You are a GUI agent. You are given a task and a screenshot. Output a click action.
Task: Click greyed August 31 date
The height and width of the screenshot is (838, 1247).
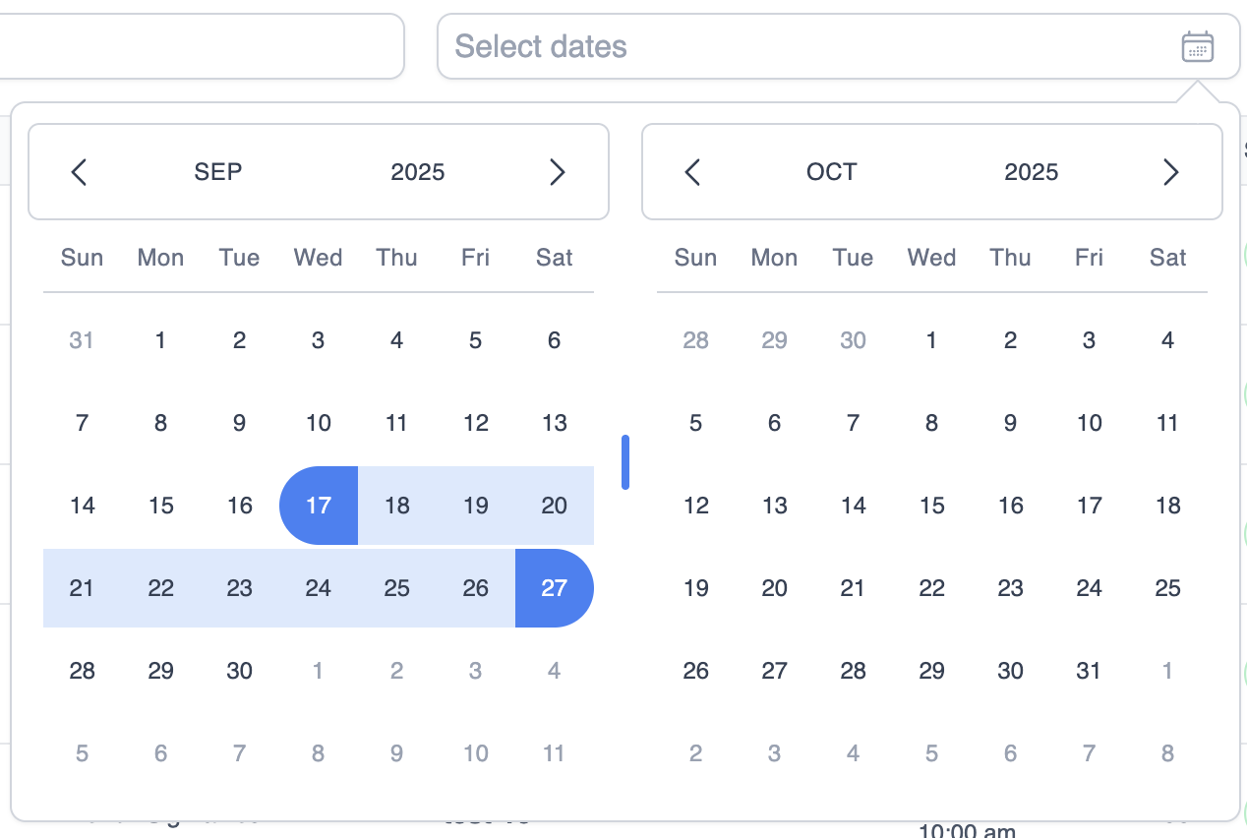[82, 340]
